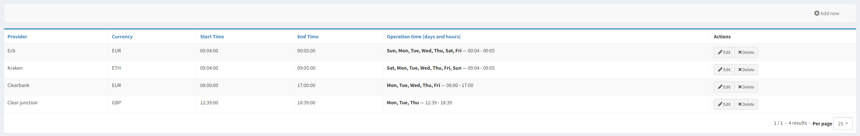The image size is (860, 136).
Task: Edit the Kraken ETH entry
Action: pyautogui.click(x=724, y=70)
